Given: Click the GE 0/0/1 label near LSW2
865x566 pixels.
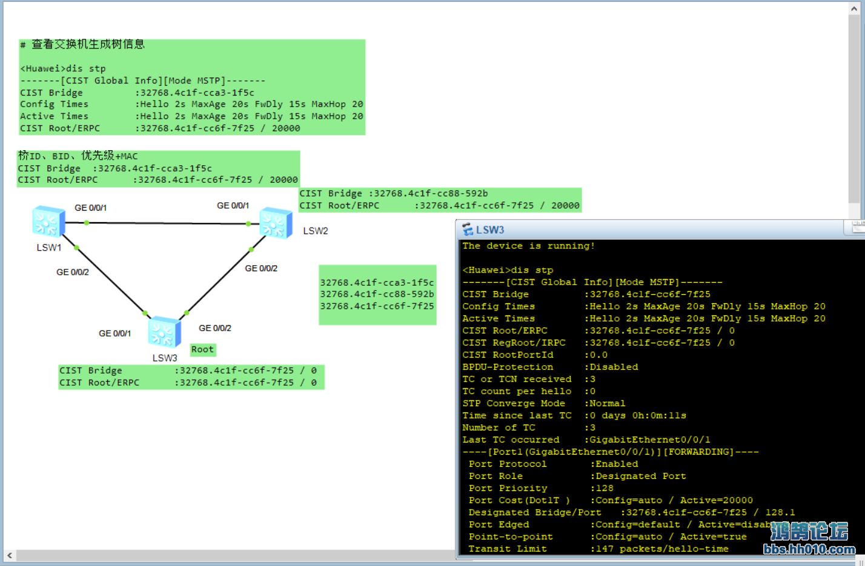Looking at the screenshot, I should coord(233,206).
